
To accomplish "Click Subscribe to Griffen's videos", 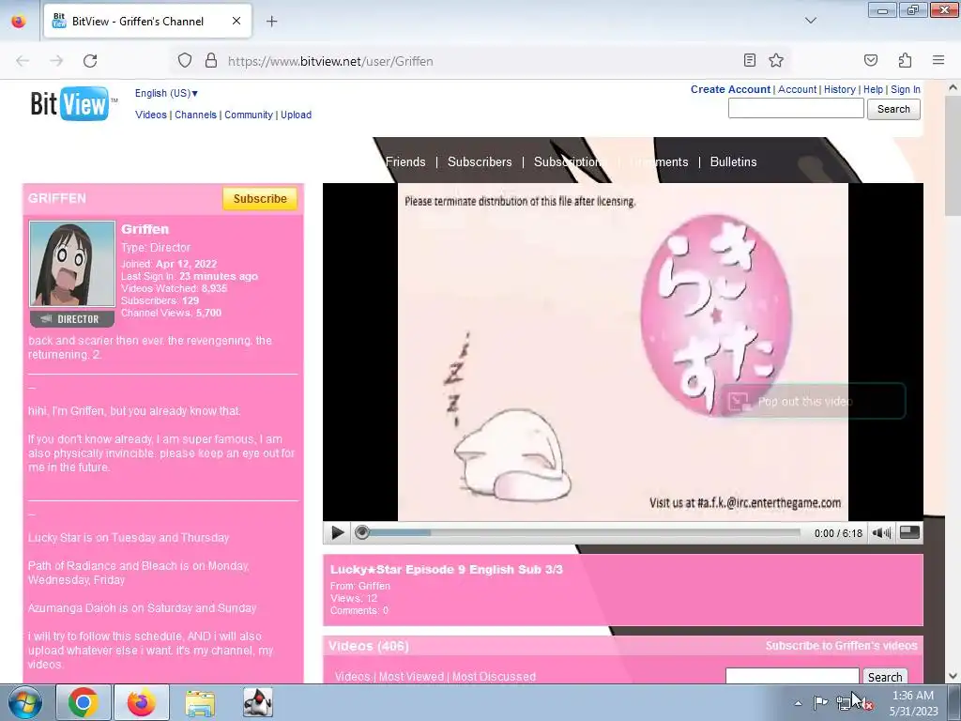I will [x=841, y=646].
